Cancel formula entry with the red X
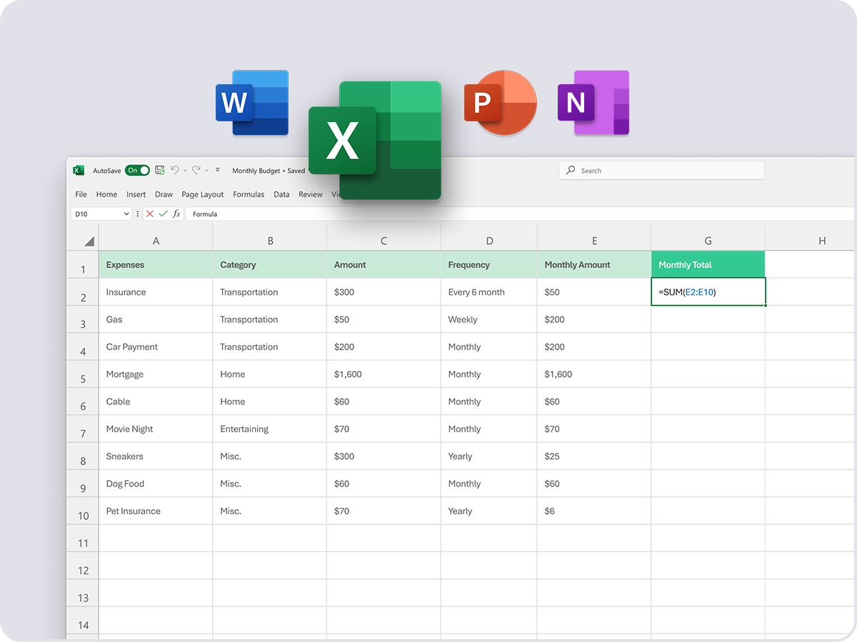857x642 pixels. point(149,213)
